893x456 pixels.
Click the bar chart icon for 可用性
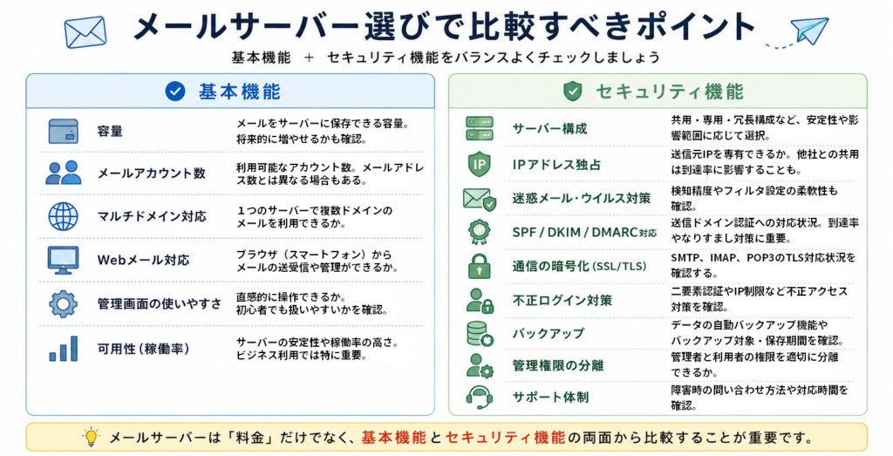pos(63,349)
